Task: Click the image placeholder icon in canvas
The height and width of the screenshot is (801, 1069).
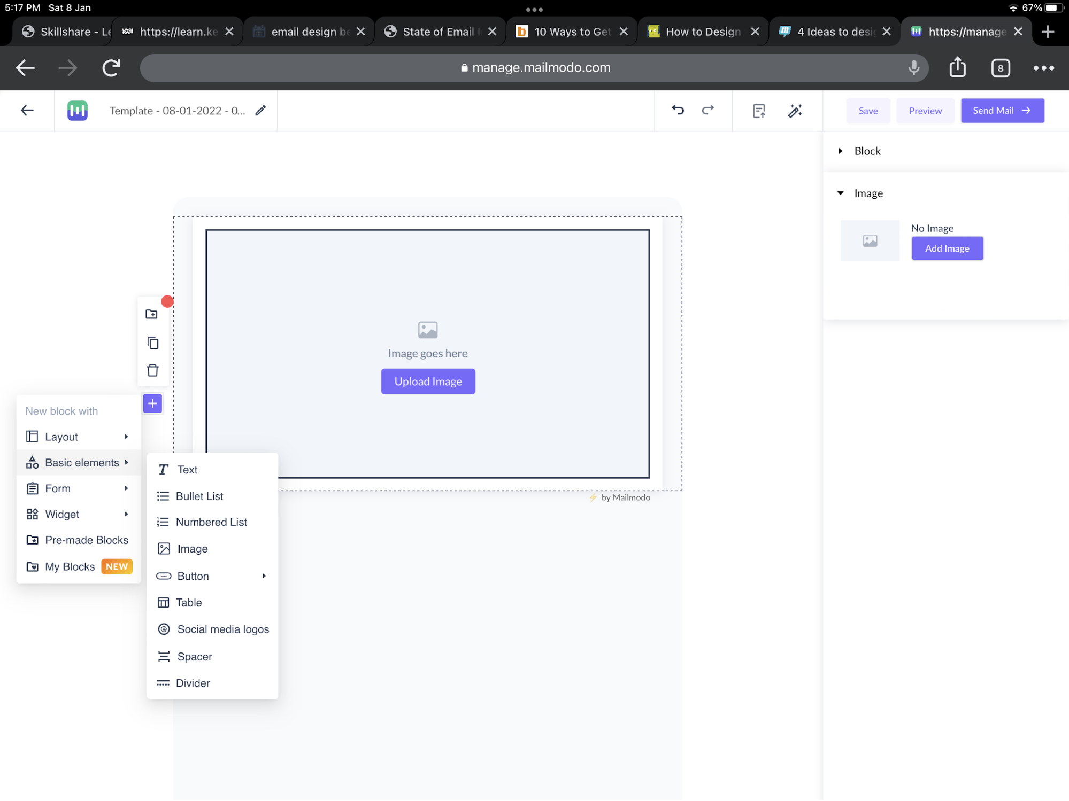Action: pos(428,330)
